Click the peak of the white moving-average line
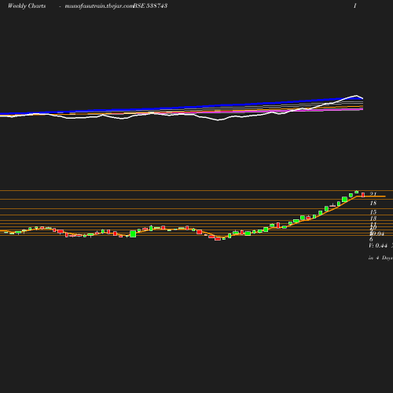The width and height of the screenshot is (393, 393). click(356, 96)
